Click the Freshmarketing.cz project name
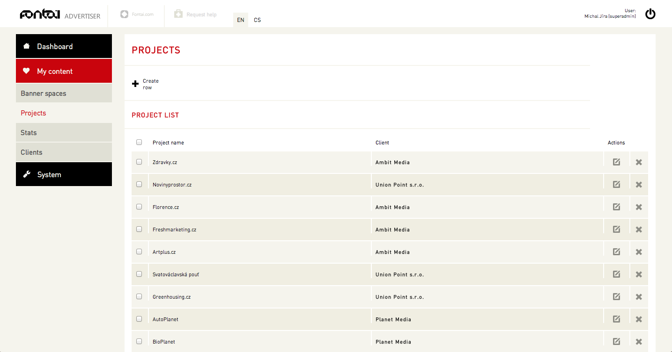The image size is (672, 352). pos(174,230)
